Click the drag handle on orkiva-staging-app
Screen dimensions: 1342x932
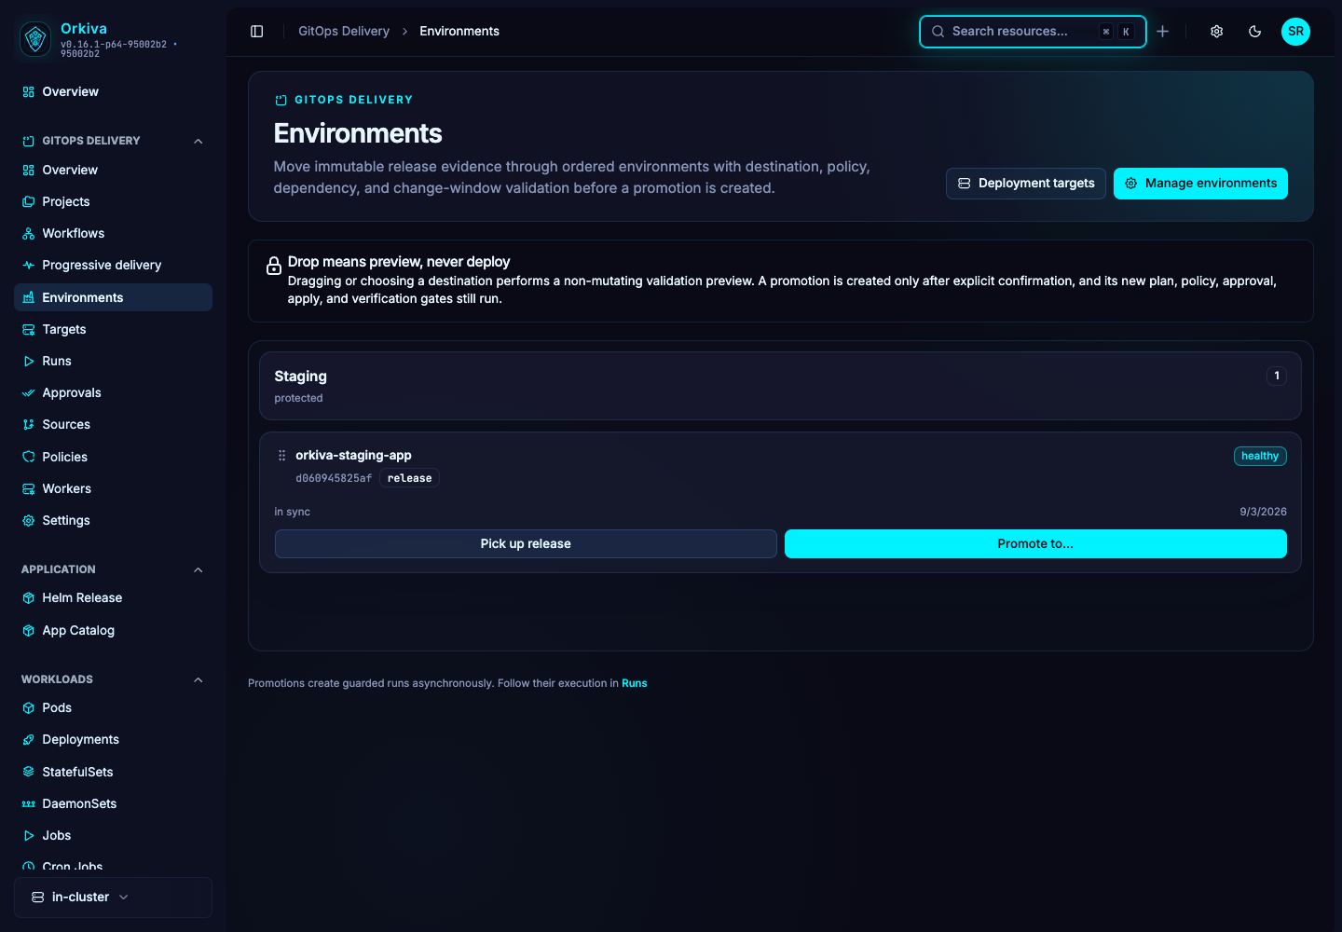coord(281,456)
